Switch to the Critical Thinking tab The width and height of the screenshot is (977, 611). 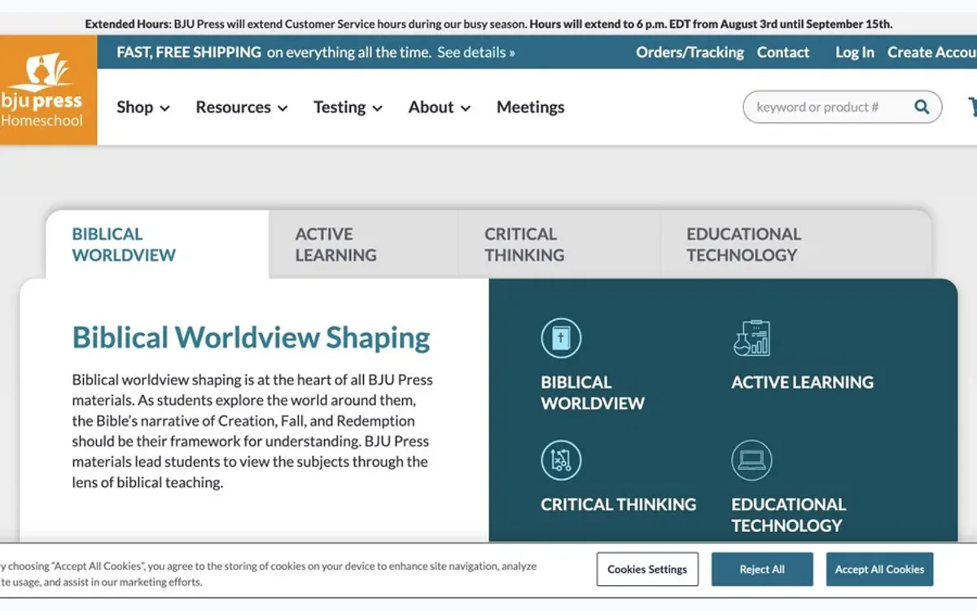559,244
